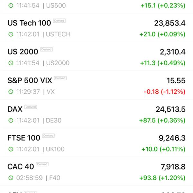Tap the clock icon in US 2000 row
The width and height of the screenshot is (193, 193).
(x=11, y=63)
